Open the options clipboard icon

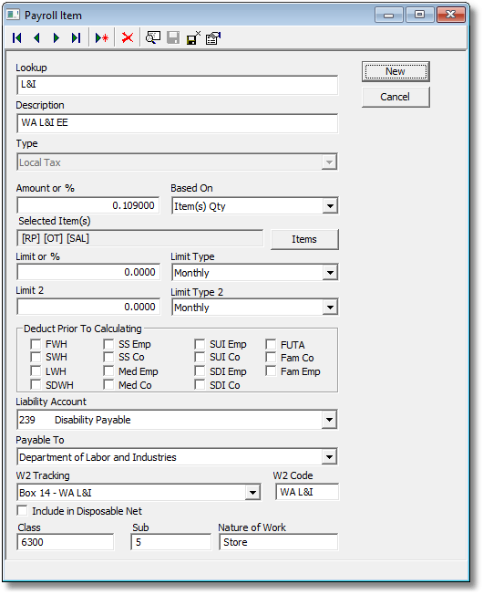coord(213,38)
